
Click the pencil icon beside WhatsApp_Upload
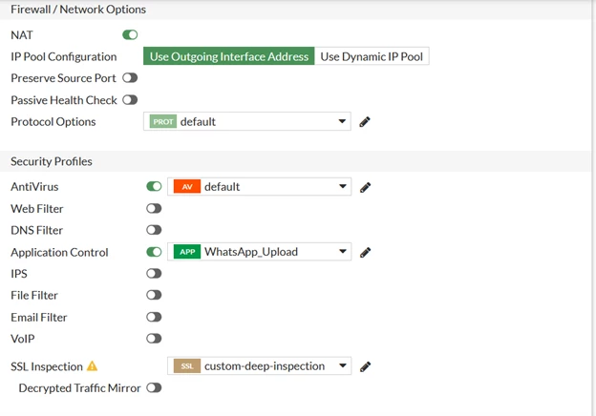click(365, 253)
